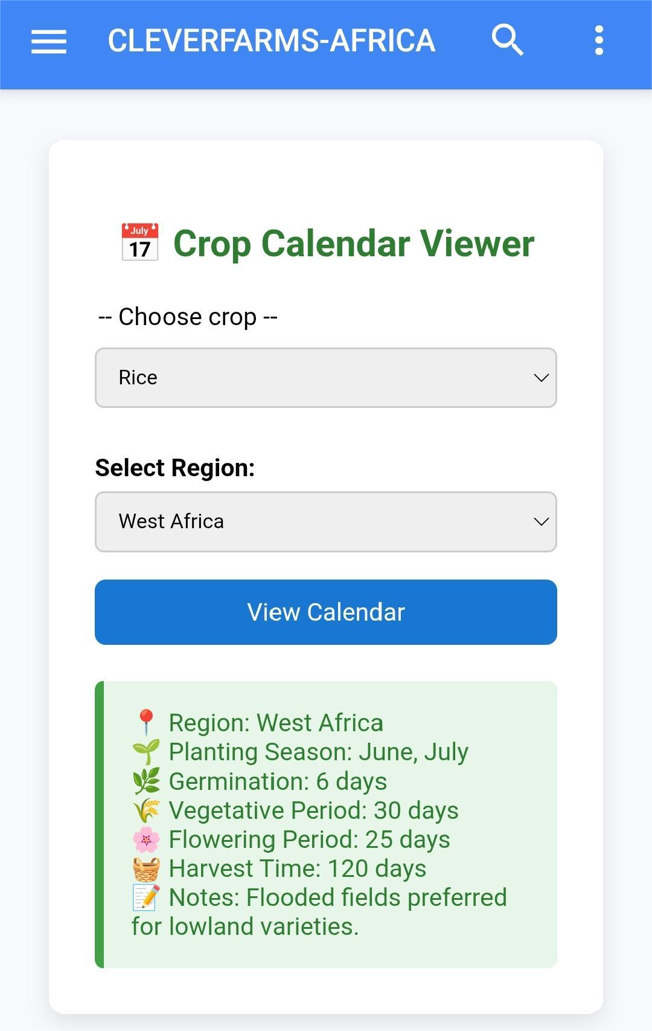The width and height of the screenshot is (652, 1031).
Task: Tap the cherry blossom icon near Flowering Period
Action: point(145,838)
